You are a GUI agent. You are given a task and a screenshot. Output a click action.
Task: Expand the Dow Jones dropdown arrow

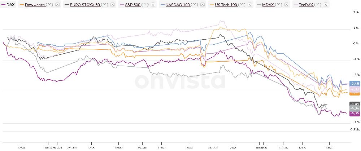pyautogui.click(x=50, y=5)
